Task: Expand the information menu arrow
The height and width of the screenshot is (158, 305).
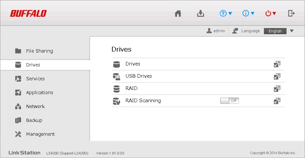Action: (253, 13)
